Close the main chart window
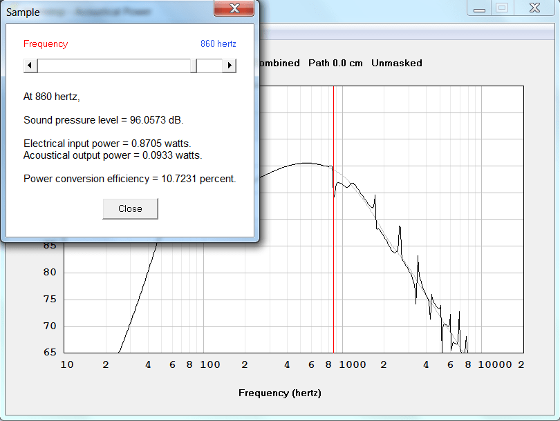Image resolution: width=560 pixels, height=421 pixels. pyautogui.click(x=534, y=8)
